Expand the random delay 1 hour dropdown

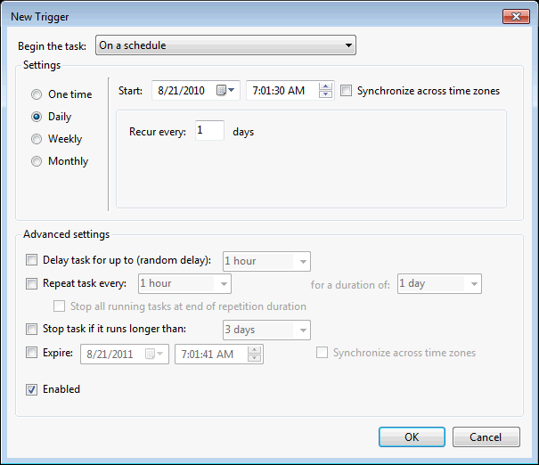point(265,261)
